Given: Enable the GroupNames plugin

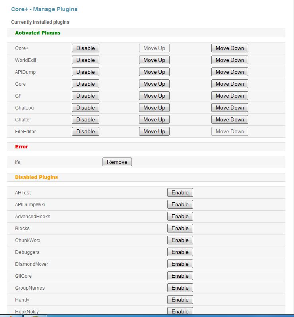Looking at the screenshot, I should click(x=180, y=288).
